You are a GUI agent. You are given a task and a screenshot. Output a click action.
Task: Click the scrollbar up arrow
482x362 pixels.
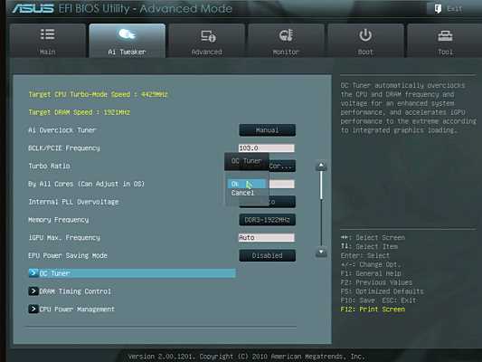(321, 167)
